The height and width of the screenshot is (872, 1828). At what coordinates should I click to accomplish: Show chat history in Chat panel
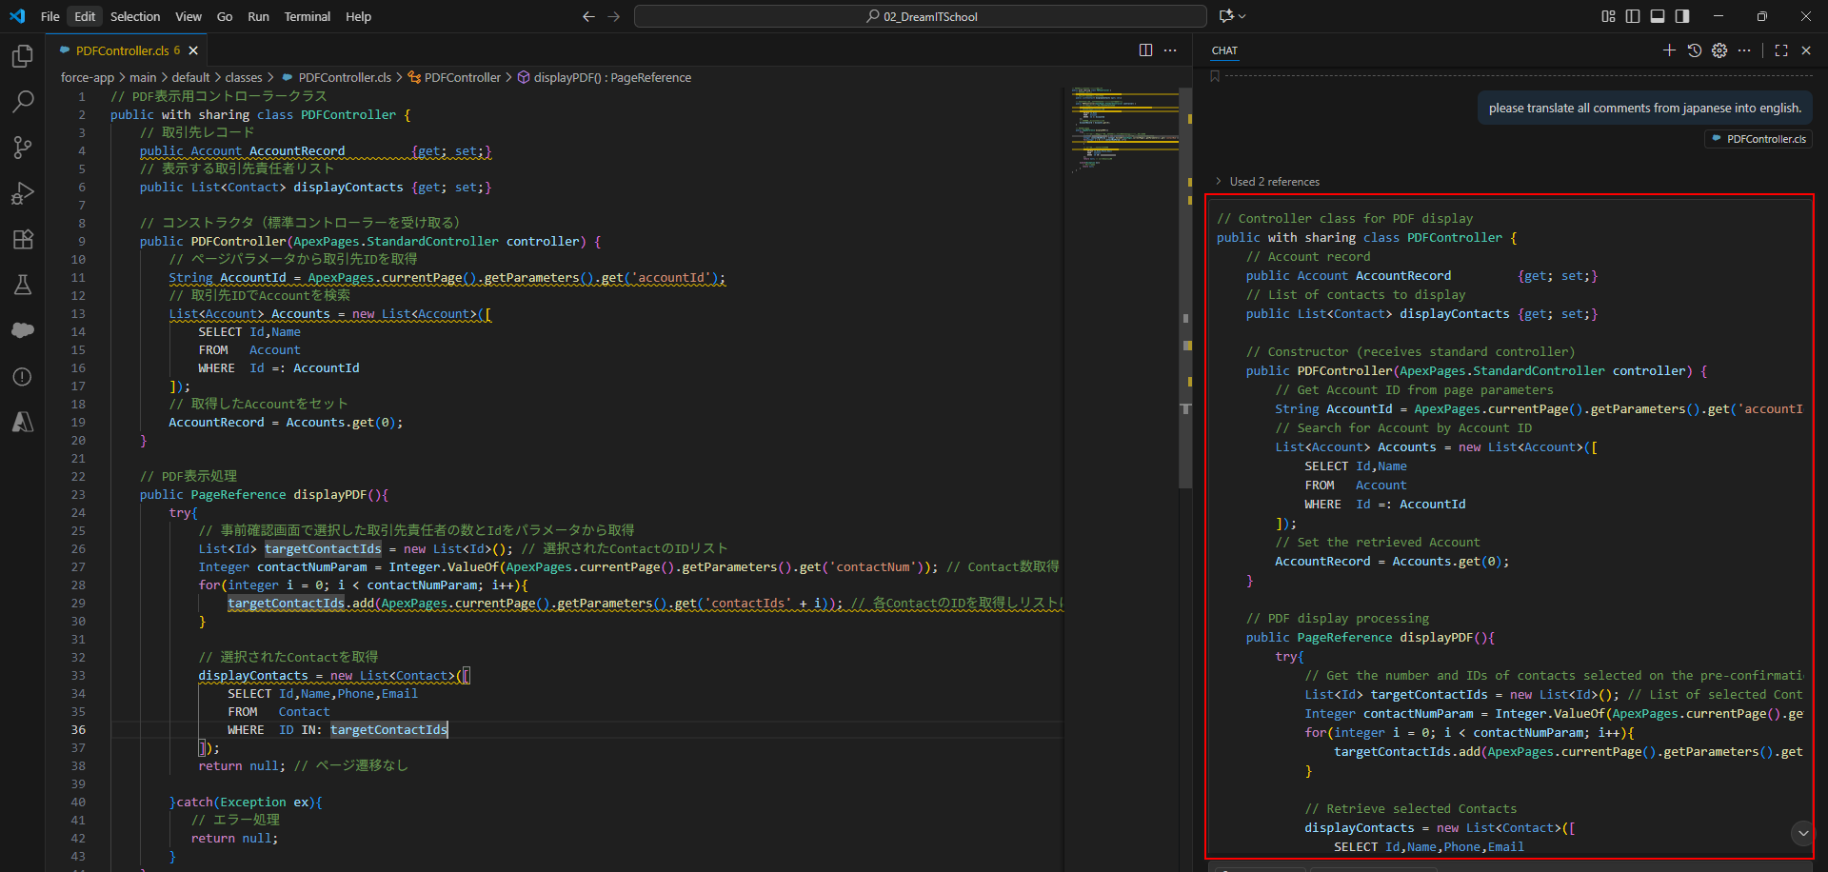(1695, 50)
